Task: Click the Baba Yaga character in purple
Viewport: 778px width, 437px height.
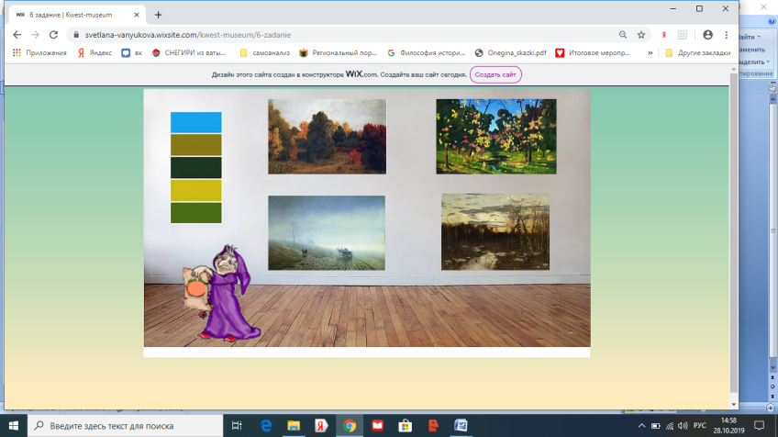Action: [x=221, y=294]
